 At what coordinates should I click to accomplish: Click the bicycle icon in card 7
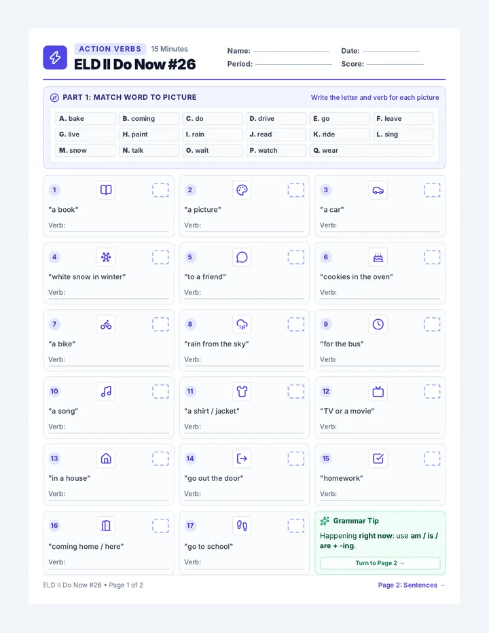(106, 324)
